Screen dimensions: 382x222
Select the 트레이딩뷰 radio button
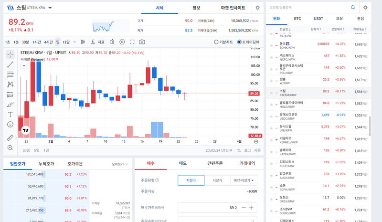tap(240, 42)
